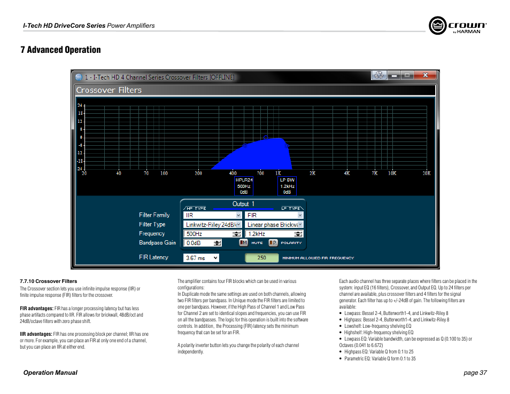Open the FIR Latency 3.67 ms dropdown
The image size is (510, 394).
[x=201, y=258]
